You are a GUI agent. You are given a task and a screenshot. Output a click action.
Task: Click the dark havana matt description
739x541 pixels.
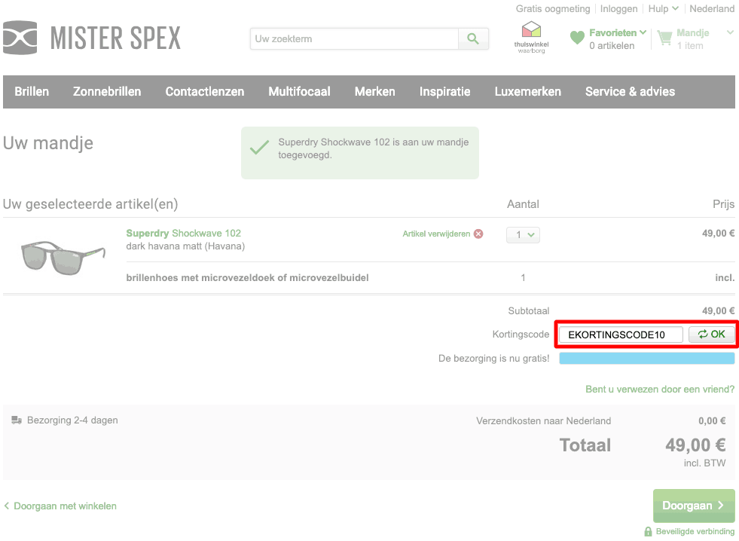click(186, 246)
